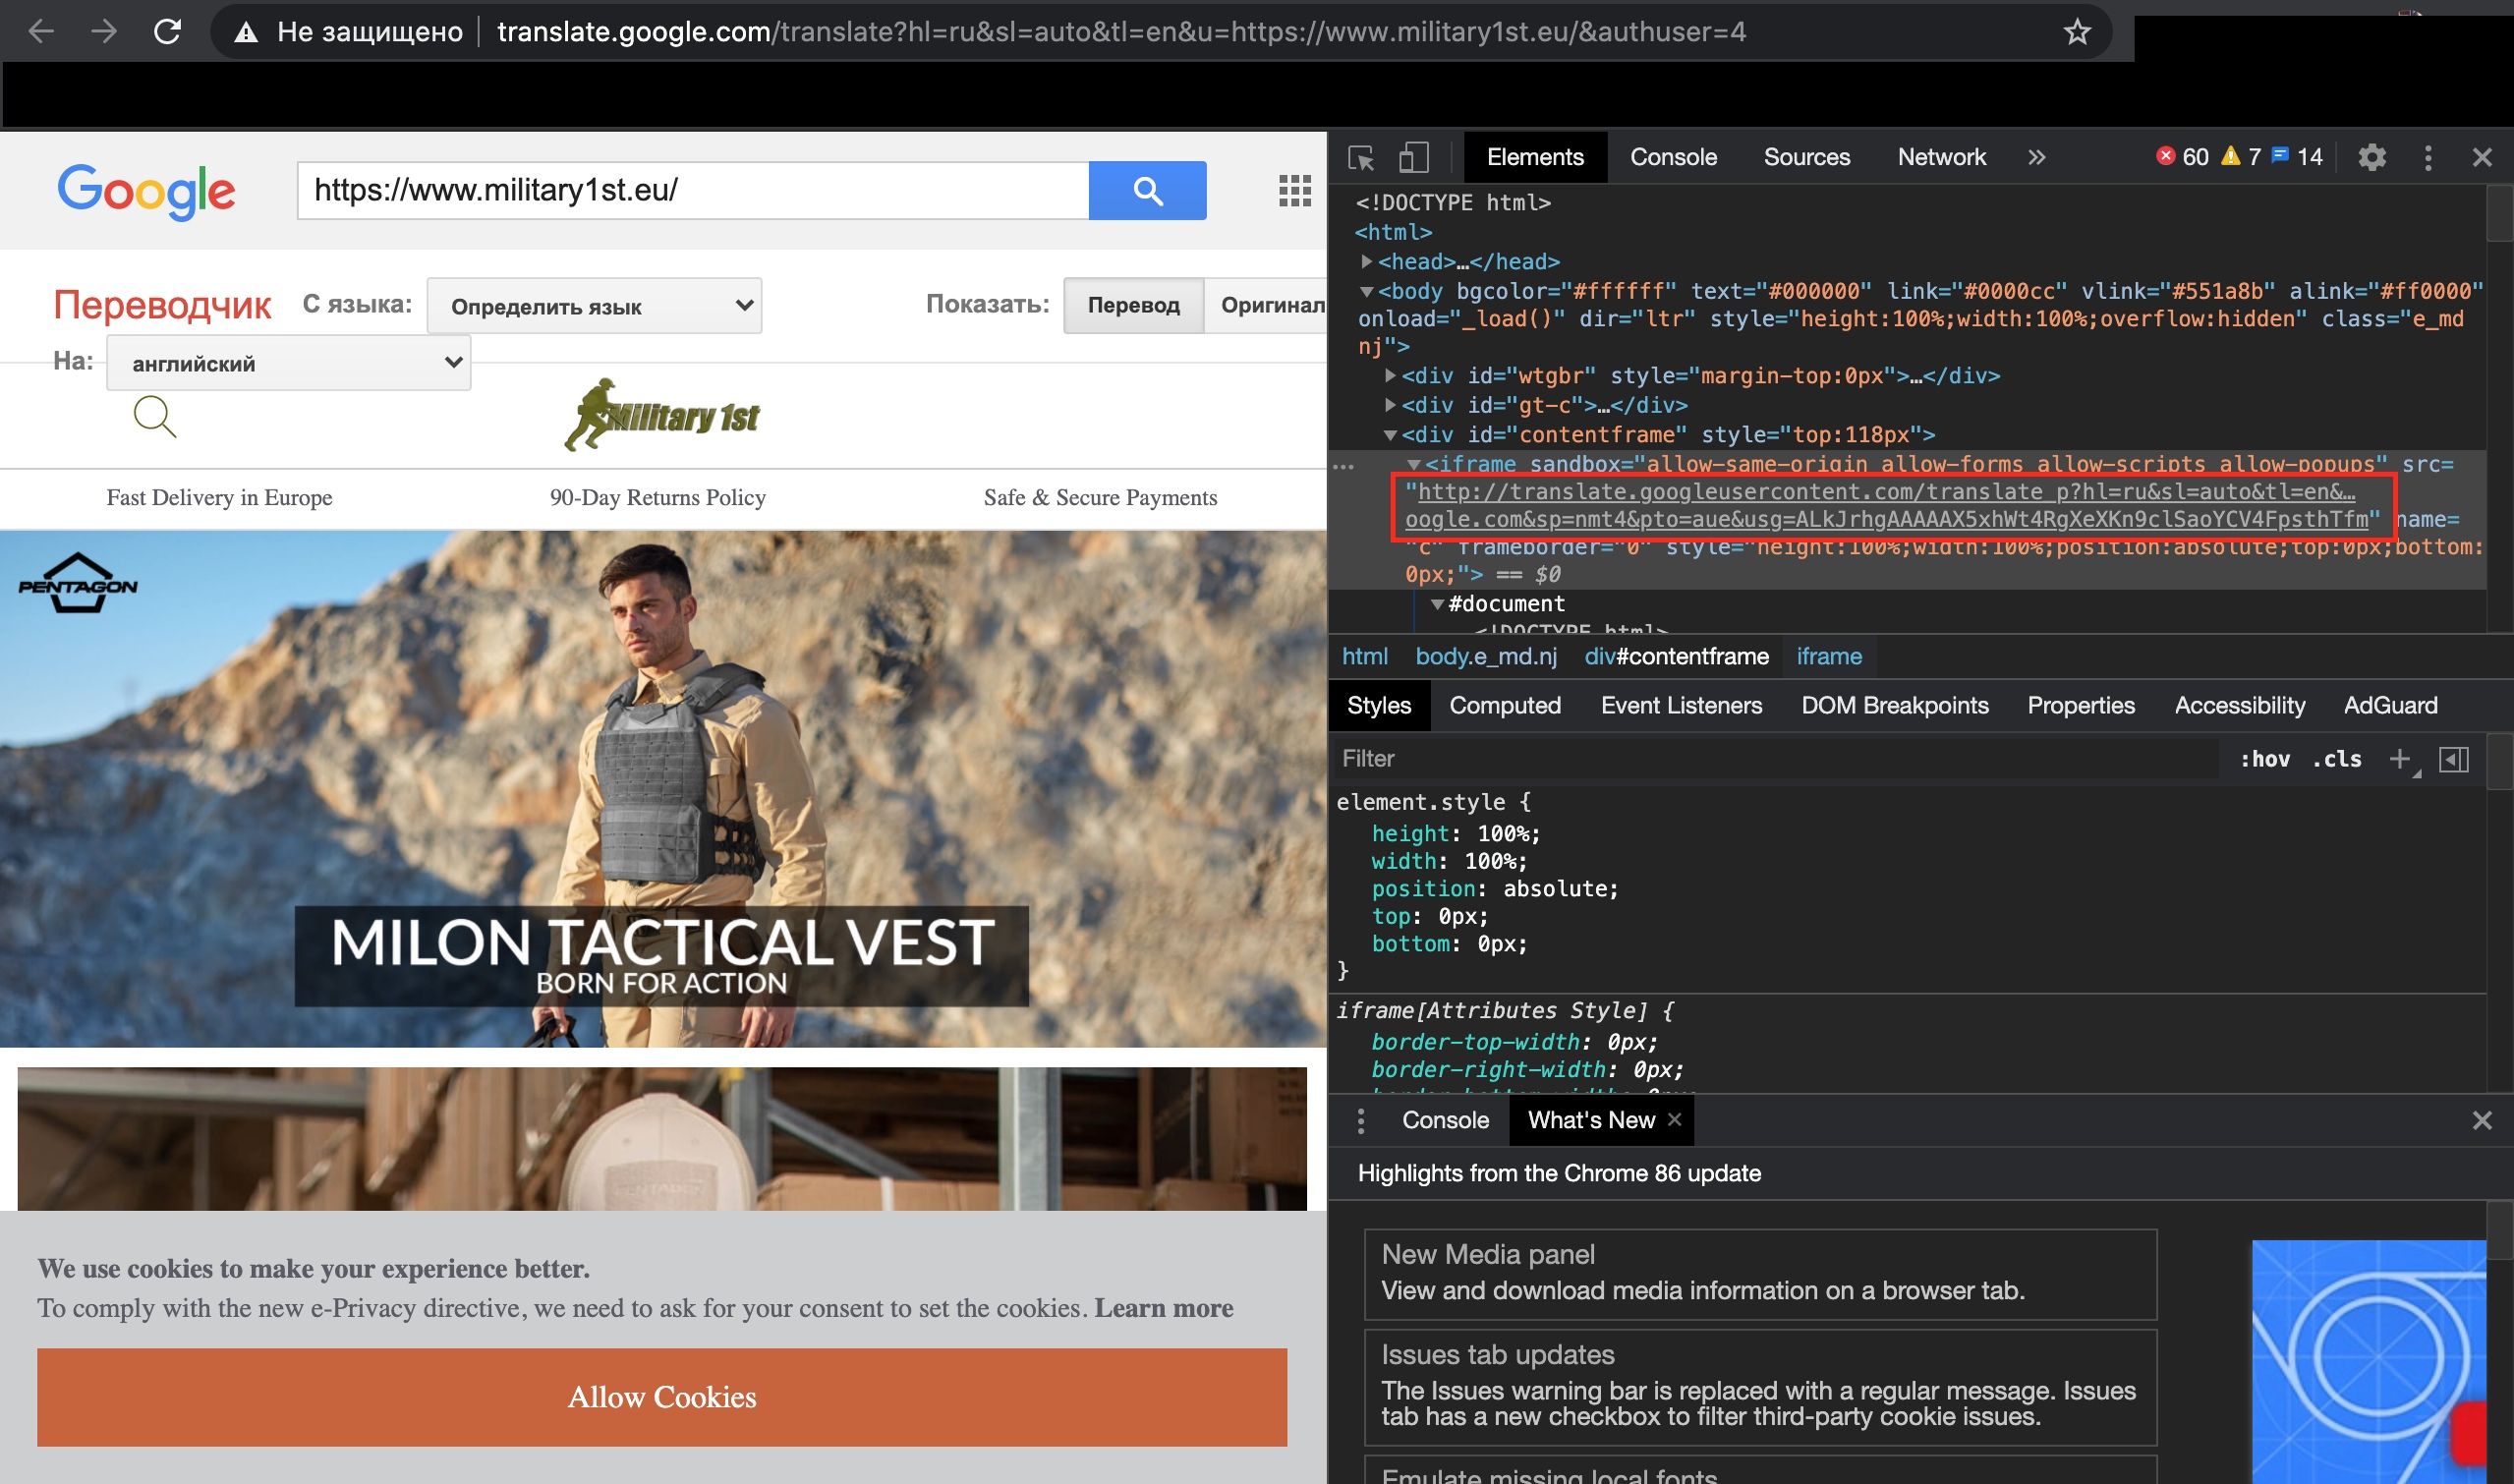Click Milon Tactical Vest banner
This screenshot has width=2514, height=1484.
click(662, 789)
